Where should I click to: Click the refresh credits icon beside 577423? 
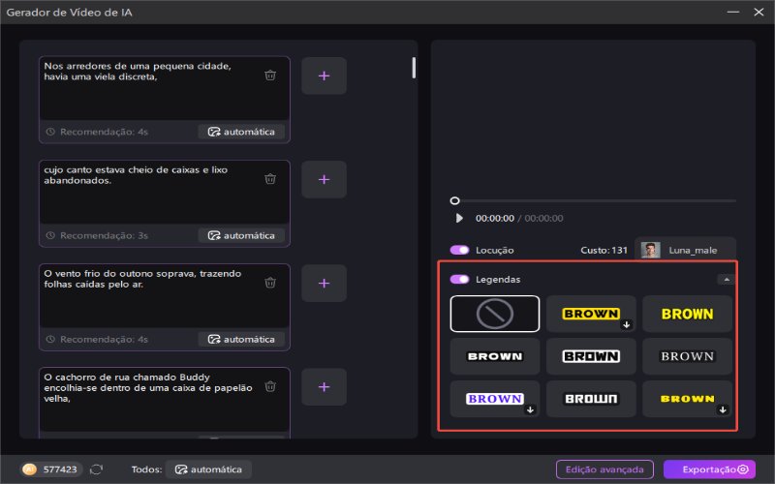point(97,469)
